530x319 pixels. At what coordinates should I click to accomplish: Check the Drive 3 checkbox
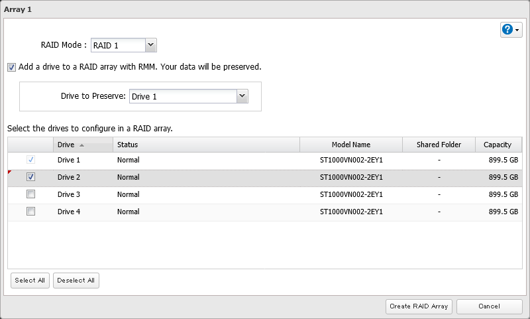[30, 194]
